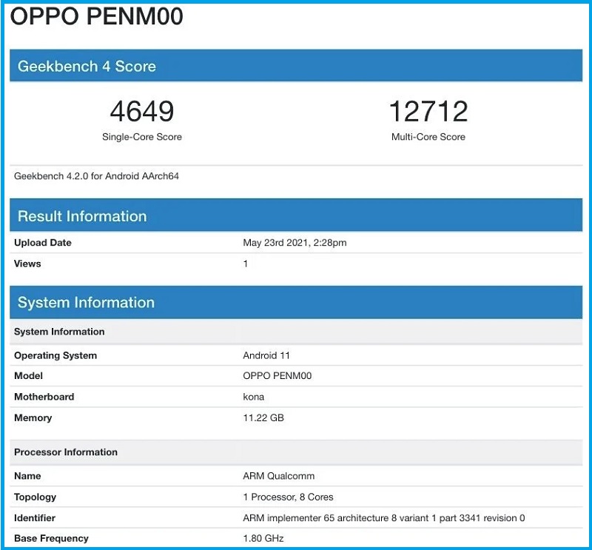Viewport: 592px width, 550px height.
Task: Select the System Information blue header
Action: (84, 303)
